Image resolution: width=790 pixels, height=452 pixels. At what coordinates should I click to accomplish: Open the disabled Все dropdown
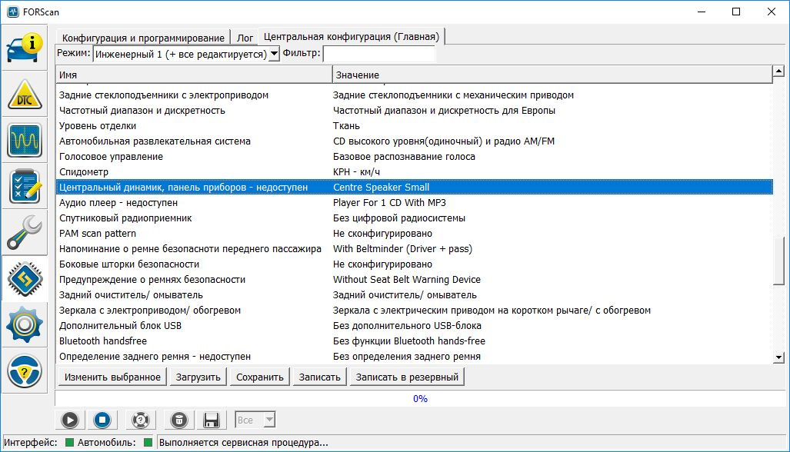pos(255,420)
